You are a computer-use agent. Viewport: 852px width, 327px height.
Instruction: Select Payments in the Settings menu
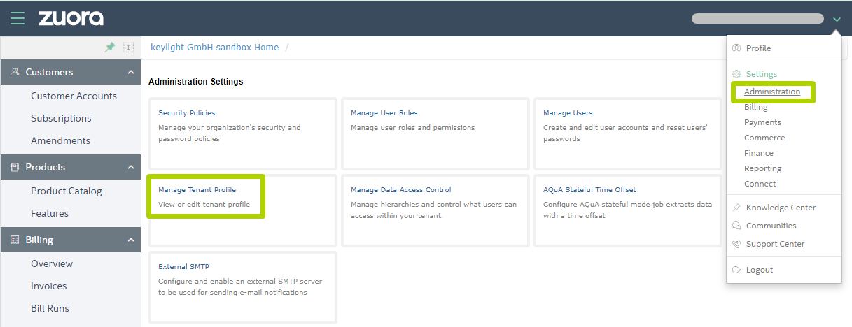click(762, 122)
